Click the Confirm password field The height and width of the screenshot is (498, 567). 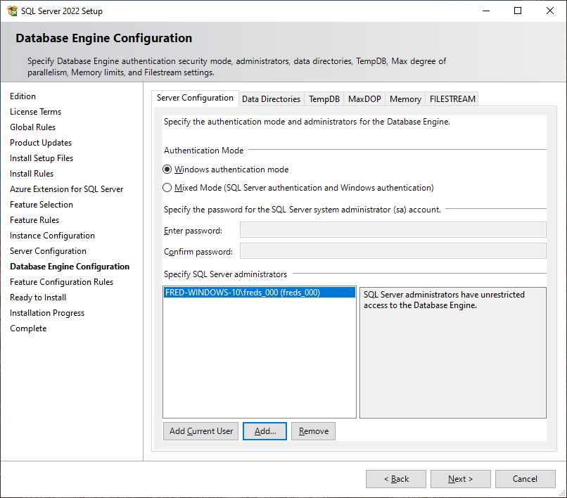click(x=393, y=250)
